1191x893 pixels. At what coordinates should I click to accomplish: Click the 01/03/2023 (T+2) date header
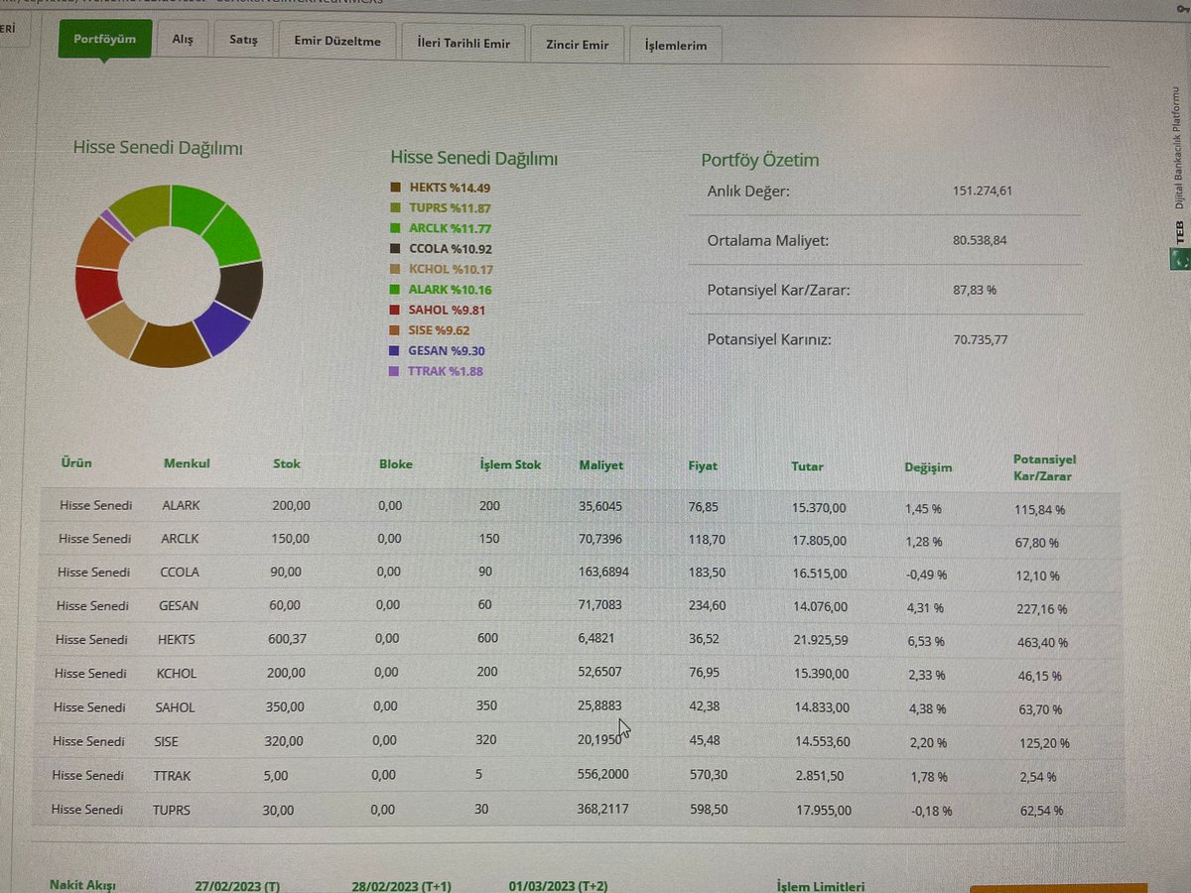click(559, 886)
